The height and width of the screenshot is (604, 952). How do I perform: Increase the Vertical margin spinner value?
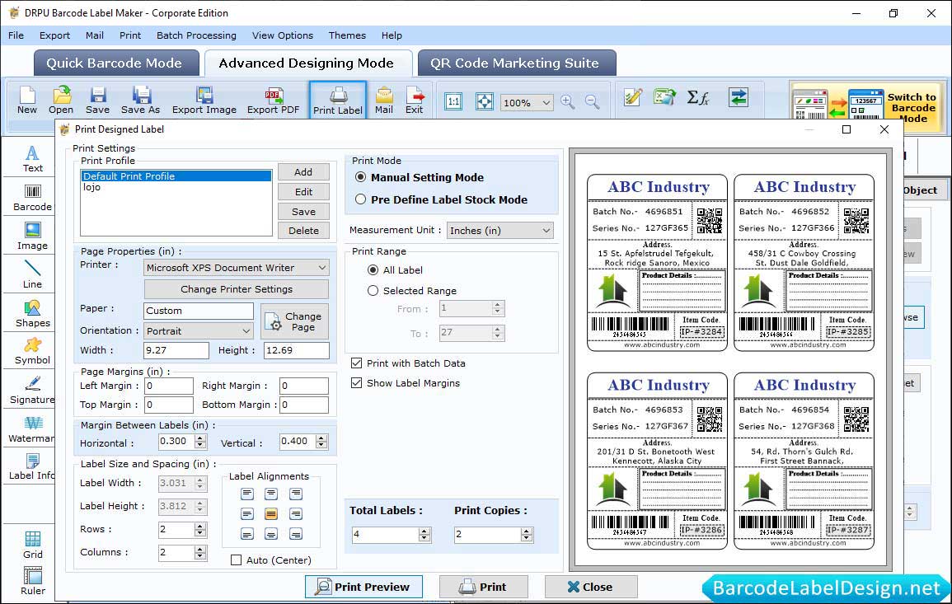(321, 438)
